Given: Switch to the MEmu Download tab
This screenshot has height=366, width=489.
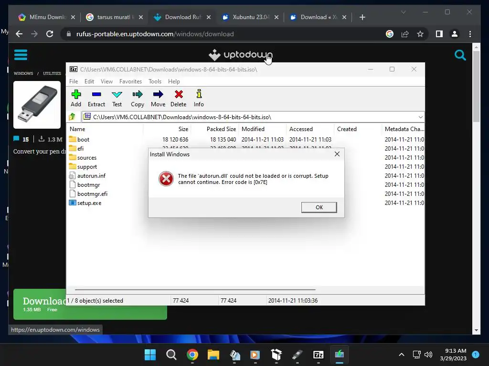Looking at the screenshot, I should point(47,17).
